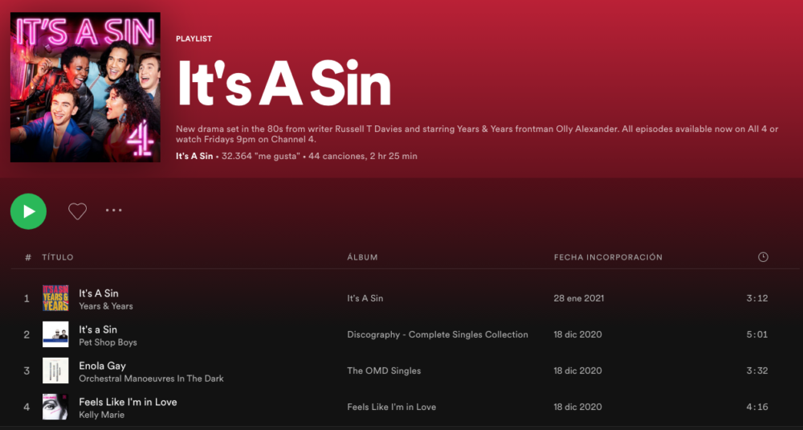The width and height of the screenshot is (803, 430).
Task: Sort tracks by ÁLBUM column header
Action: tap(362, 257)
